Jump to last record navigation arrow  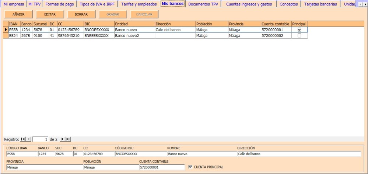coord(68,139)
